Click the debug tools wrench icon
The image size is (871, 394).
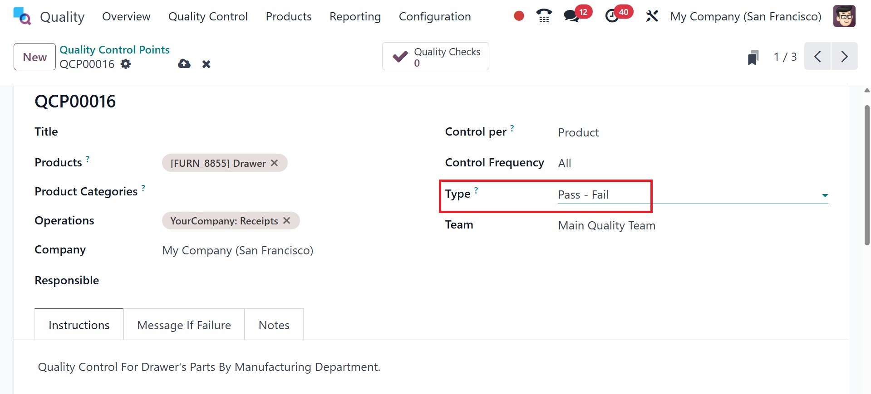click(652, 16)
